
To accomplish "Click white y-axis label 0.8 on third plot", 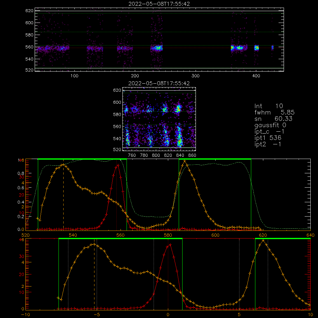I will coord(21,173).
